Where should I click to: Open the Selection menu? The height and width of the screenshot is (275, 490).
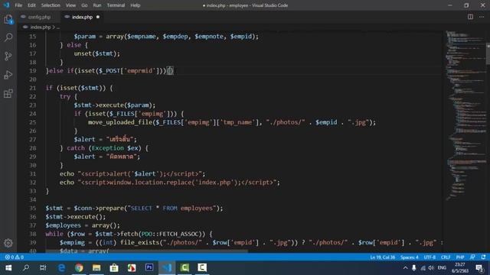[x=51, y=5]
